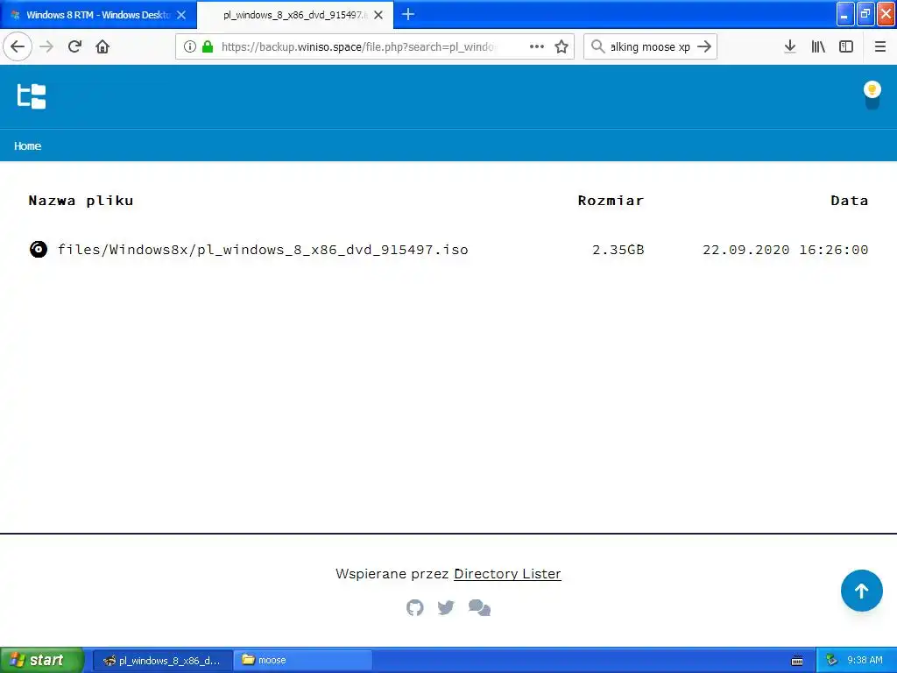This screenshot has width=897, height=673.
Task: Minimize the browser window
Action: coord(845,14)
